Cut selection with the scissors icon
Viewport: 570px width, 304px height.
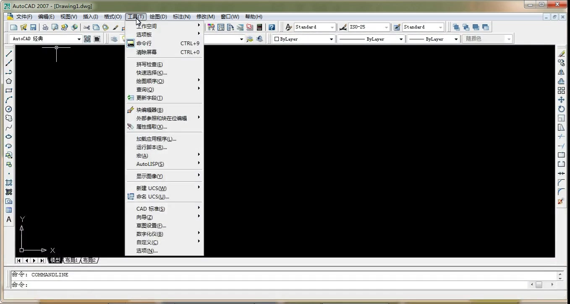[86, 27]
